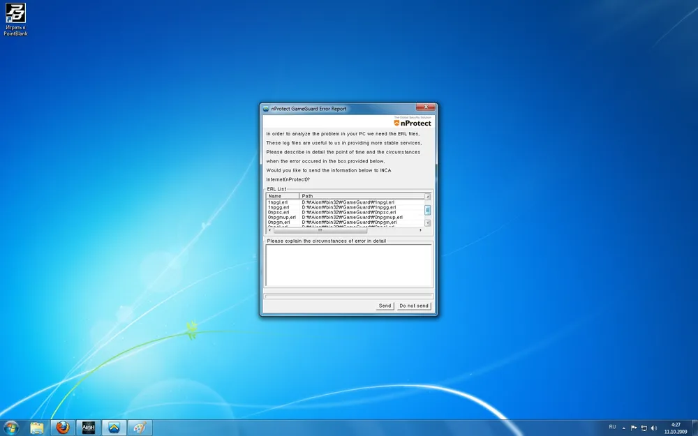The width and height of the screenshot is (698, 436).
Task: Open the network tray icon
Action: tap(644, 428)
